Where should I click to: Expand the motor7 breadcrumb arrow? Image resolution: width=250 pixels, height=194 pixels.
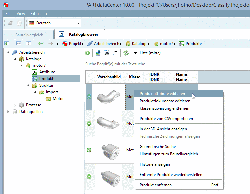(175, 44)
